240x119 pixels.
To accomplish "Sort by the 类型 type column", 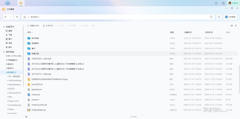I will click(x=172, y=32).
